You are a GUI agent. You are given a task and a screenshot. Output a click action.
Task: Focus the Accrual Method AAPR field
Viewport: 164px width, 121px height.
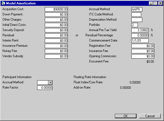[137, 9]
